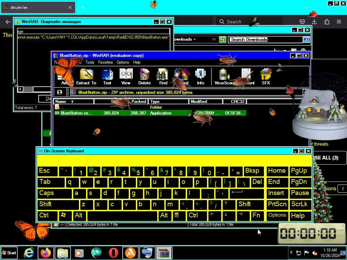This screenshot has width=347, height=260.
Task: Sort by the CRC32 column header
Action: [235, 102]
